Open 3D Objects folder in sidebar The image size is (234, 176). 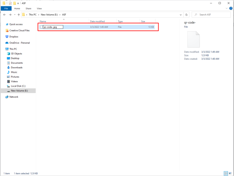[16, 54]
